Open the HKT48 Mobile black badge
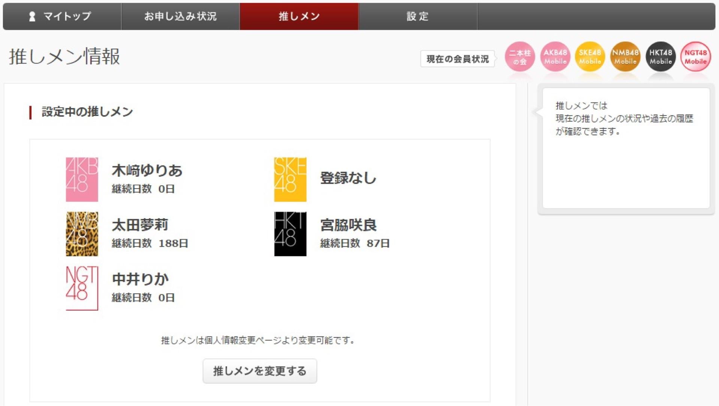Viewport: 719px width, 406px height. click(661, 57)
